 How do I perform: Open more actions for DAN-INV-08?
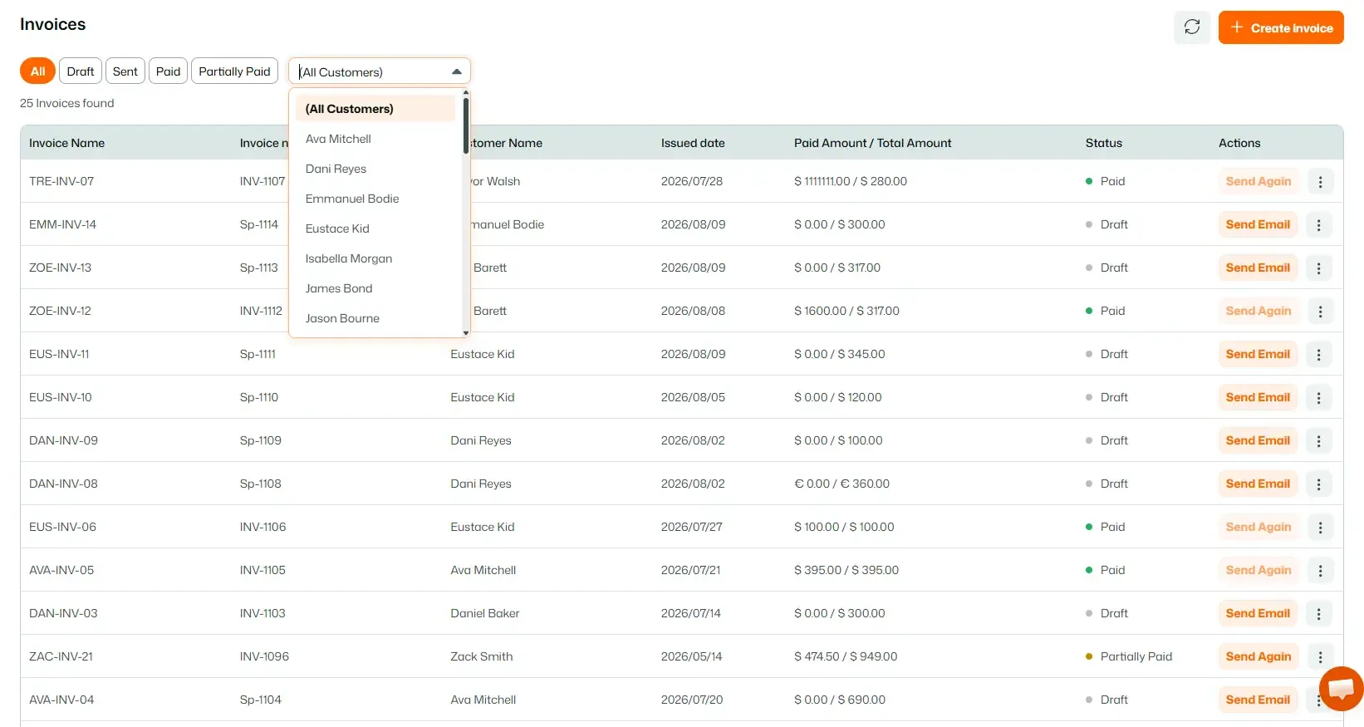pos(1319,484)
